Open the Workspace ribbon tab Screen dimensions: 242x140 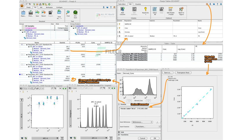click(49, 7)
